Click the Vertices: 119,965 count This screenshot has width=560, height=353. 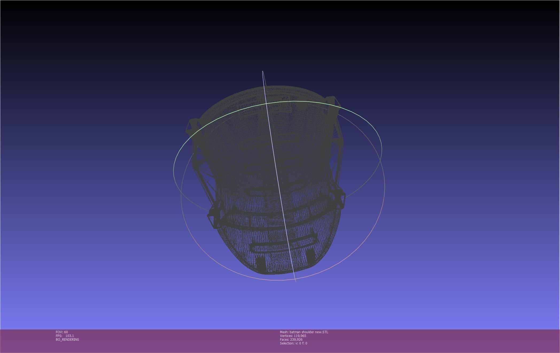pyautogui.click(x=293, y=336)
